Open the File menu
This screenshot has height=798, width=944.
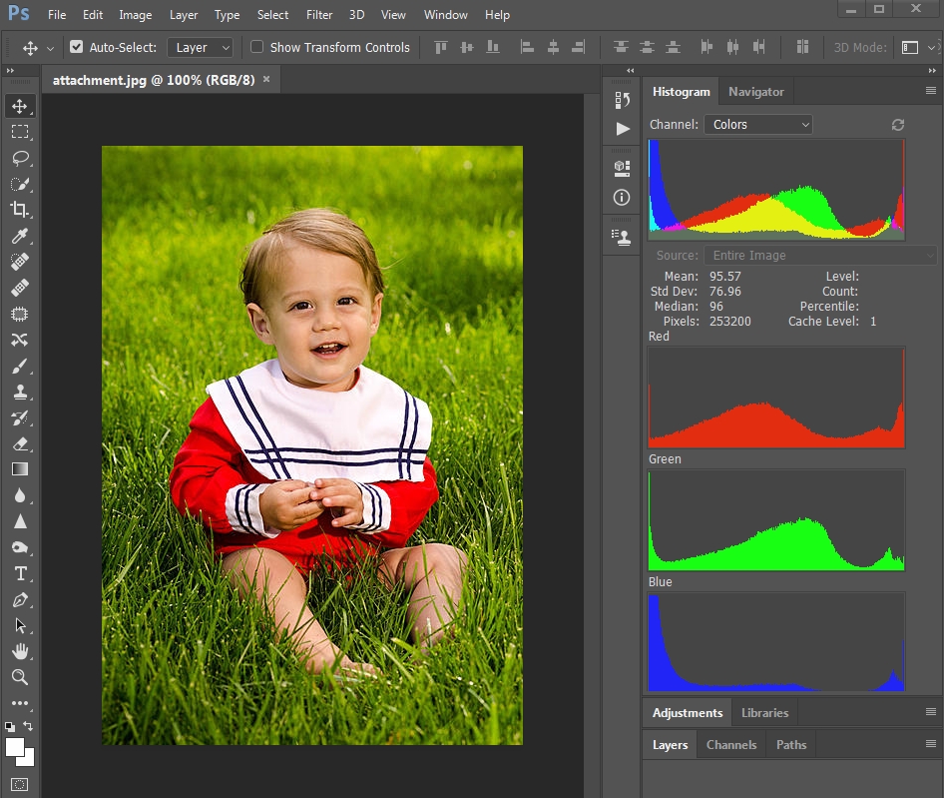pos(57,14)
